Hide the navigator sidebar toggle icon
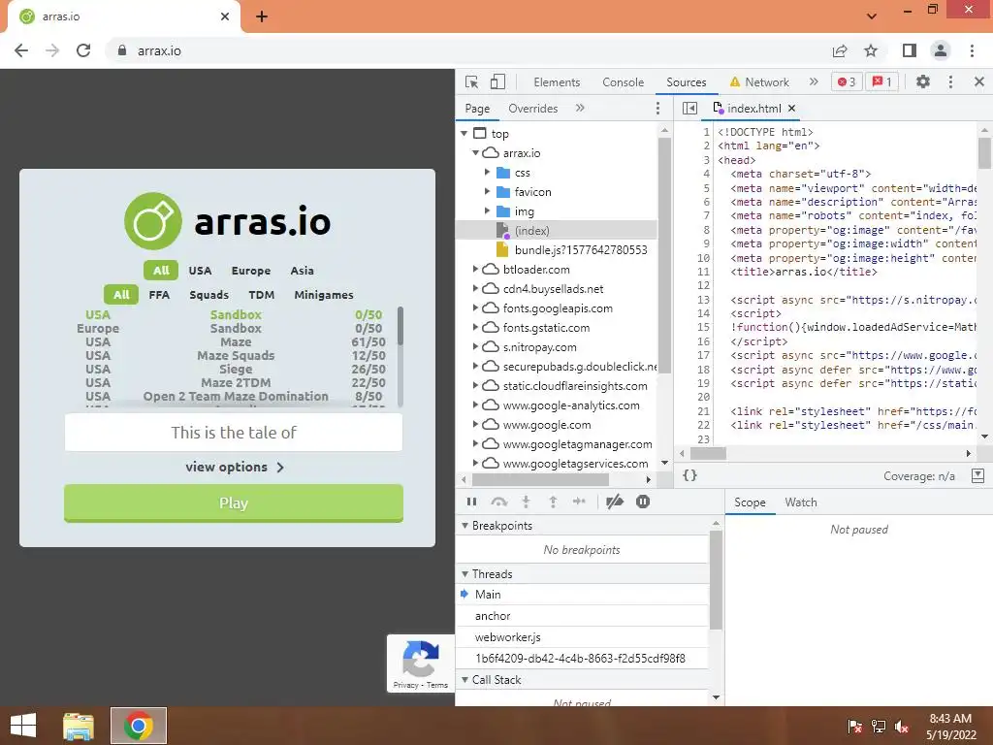 [x=689, y=109]
